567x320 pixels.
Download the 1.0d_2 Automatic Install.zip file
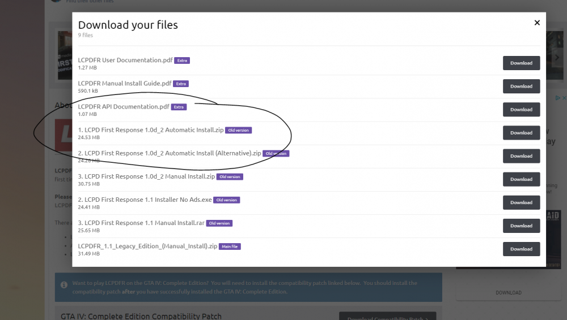click(521, 132)
